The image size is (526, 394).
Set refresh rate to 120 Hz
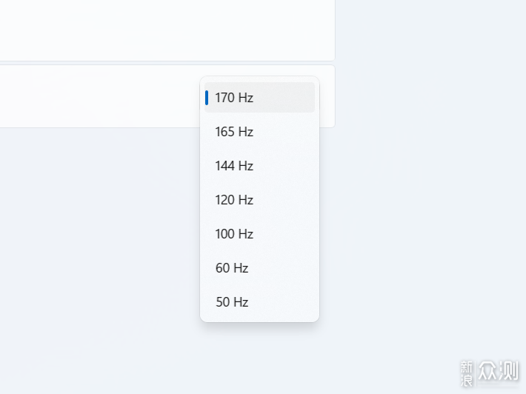click(x=259, y=200)
